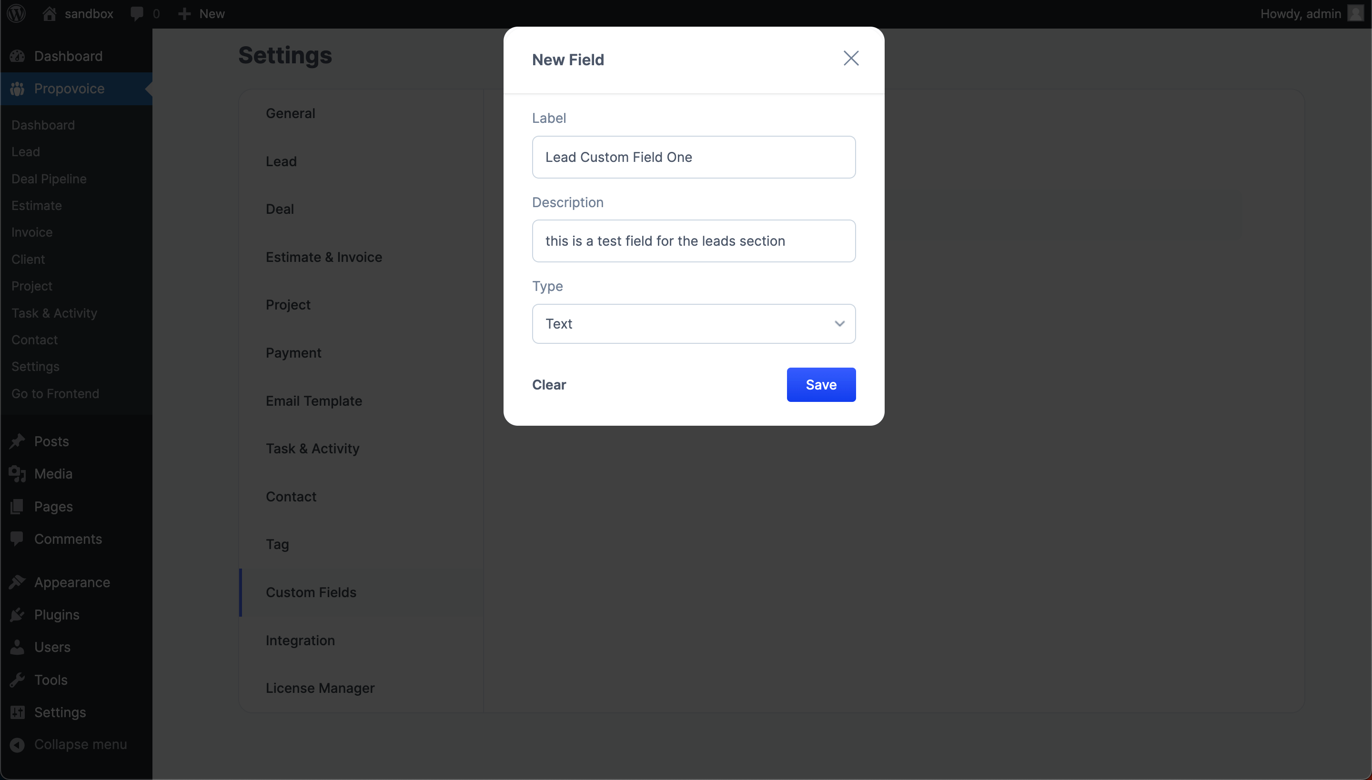Image resolution: width=1372 pixels, height=780 pixels.
Task: Click the Dashboard menu icon
Action: click(x=18, y=56)
